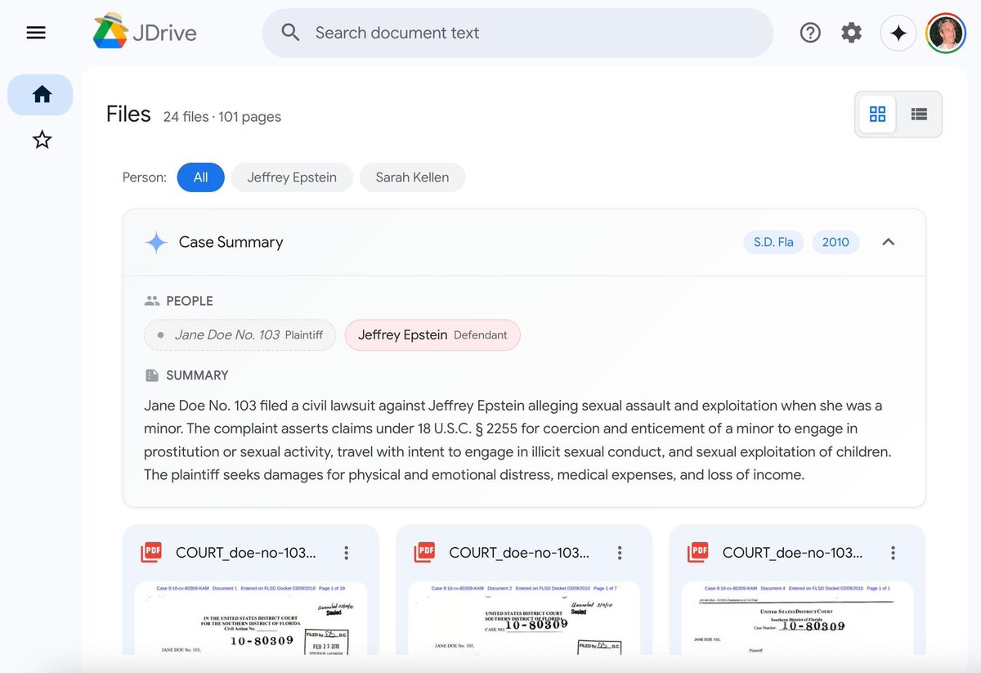Click the PEOPLE group icon
981x673 pixels.
152,301
